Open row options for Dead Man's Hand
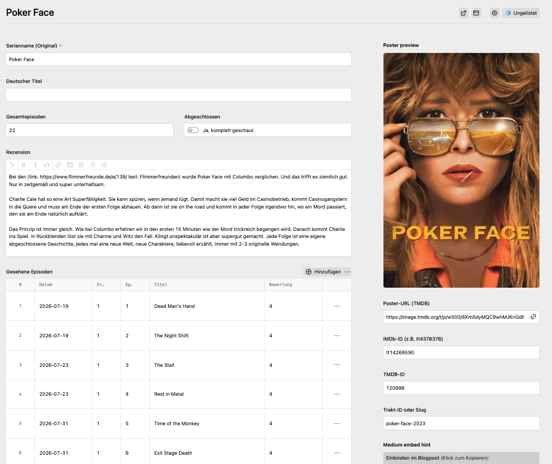 click(337, 306)
